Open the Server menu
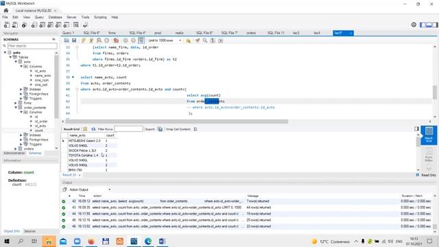The image size is (439, 247). coord(71,17)
